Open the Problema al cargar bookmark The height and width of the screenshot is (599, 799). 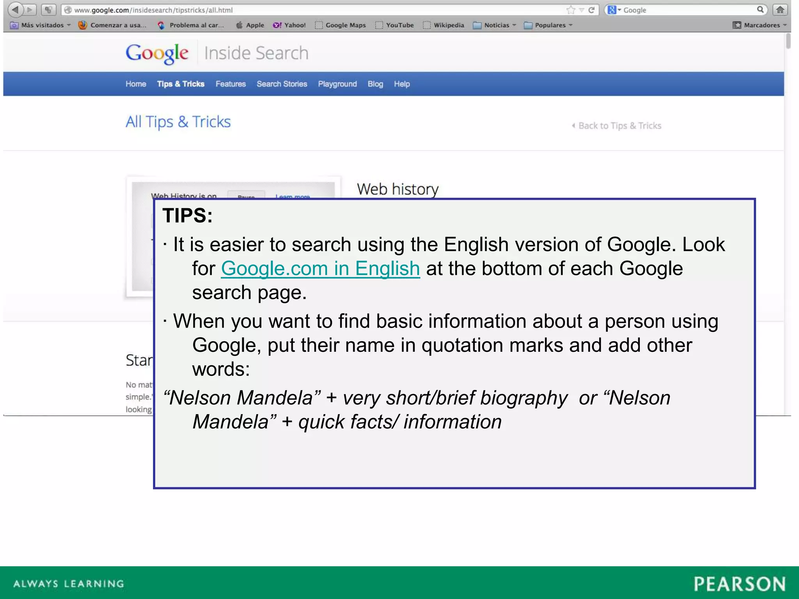(191, 25)
